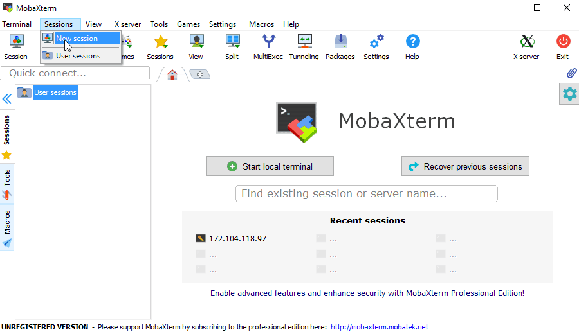Click the Packages toolbar icon
This screenshot has width=579, height=332.
(340, 47)
